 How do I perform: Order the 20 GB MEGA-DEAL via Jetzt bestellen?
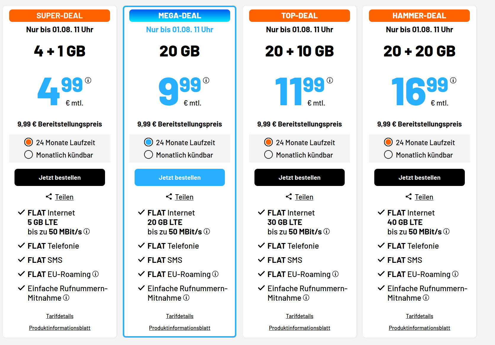[179, 177]
